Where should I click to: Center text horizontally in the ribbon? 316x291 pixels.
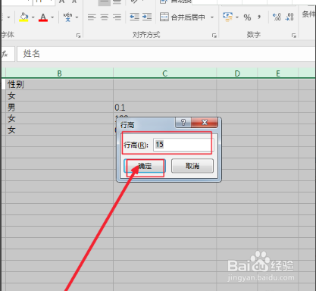pyautogui.click(x=105, y=17)
